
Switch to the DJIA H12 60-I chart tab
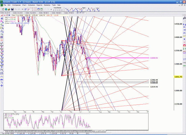tap(31, 13)
